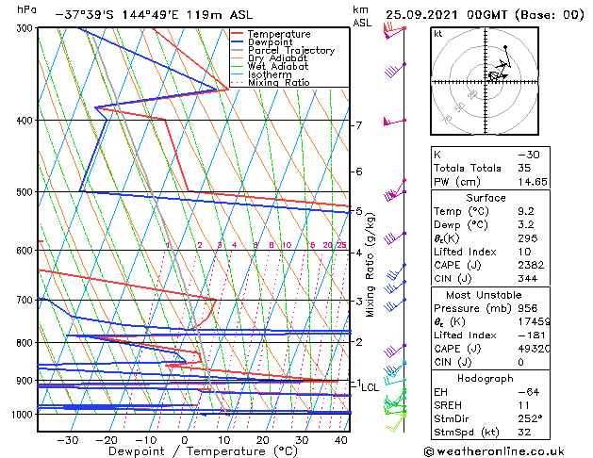The width and height of the screenshot is (593, 458).
Task: Click the Most Unstable Lifted Index -181
Action: coord(532,335)
